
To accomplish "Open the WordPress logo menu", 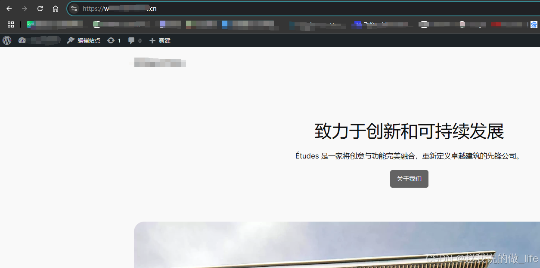I will (x=7, y=40).
